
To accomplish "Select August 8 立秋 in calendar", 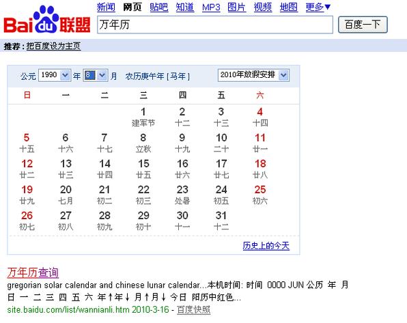I will [143, 143].
